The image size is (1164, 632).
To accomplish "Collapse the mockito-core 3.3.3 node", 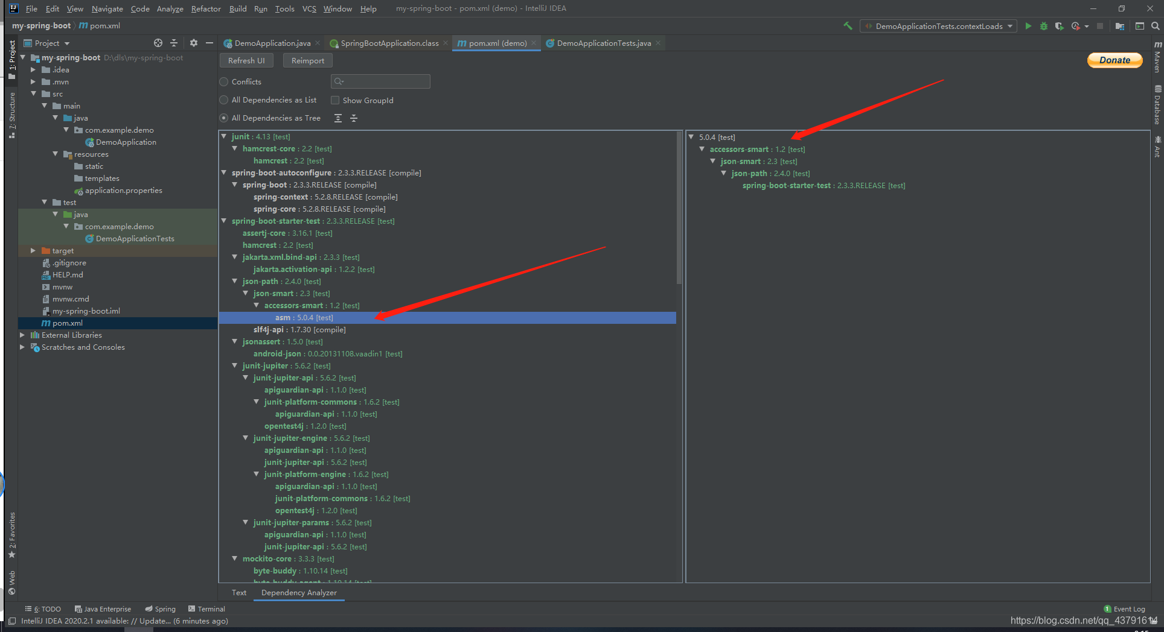I will click(235, 558).
